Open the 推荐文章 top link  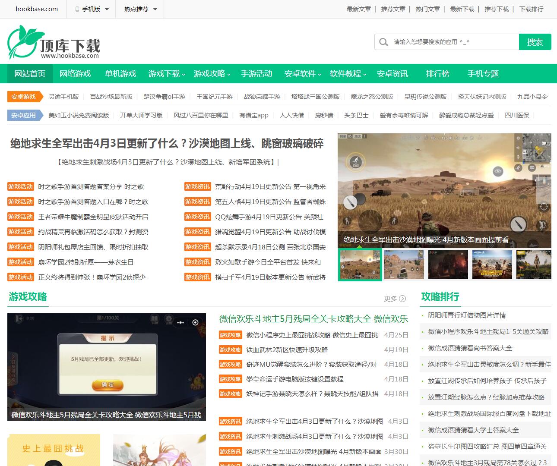pos(393,9)
